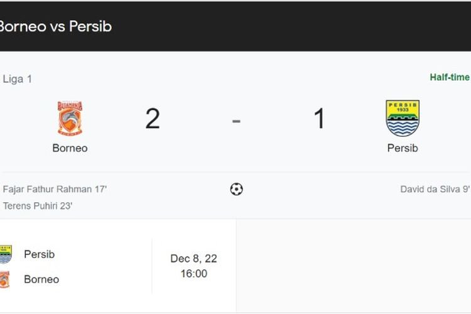Click the soccer ball goal icon
The image size is (471, 314).
(236, 188)
